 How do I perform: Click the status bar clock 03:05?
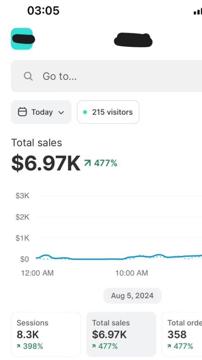pyautogui.click(x=43, y=10)
